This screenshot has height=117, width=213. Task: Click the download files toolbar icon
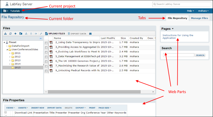click(x=26, y=34)
